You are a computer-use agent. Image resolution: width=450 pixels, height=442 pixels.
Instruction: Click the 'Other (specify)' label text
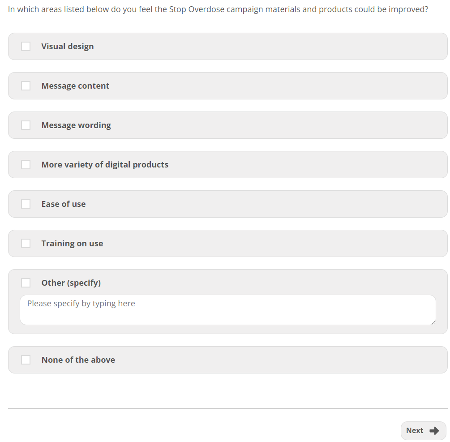coord(71,283)
